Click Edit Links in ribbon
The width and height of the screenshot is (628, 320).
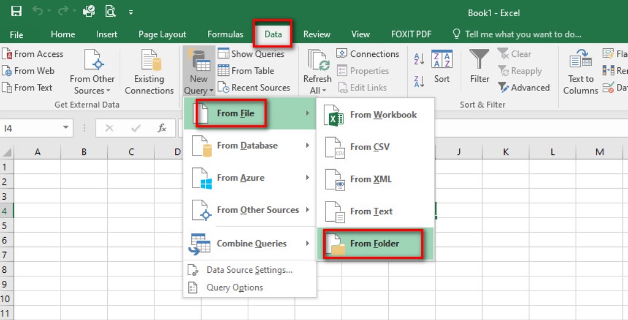click(362, 87)
